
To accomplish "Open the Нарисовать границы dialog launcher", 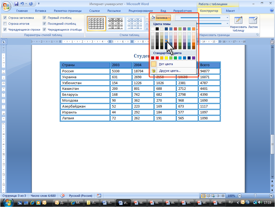I will click(x=258, y=35).
